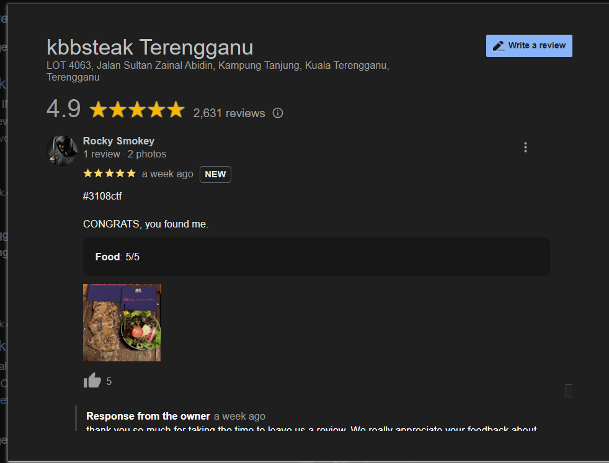Open the Rocky Smokey reviewer profile name
Viewport: 609px width, 463px height.
point(118,141)
